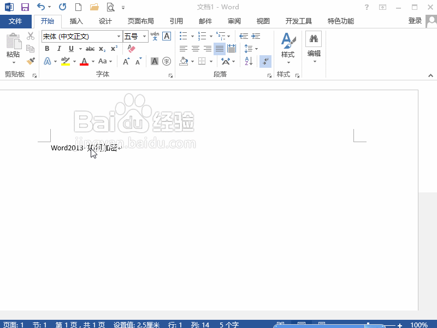The width and height of the screenshot is (437, 328).
Task: Open the 样式 styles gallery button
Action: click(288, 48)
